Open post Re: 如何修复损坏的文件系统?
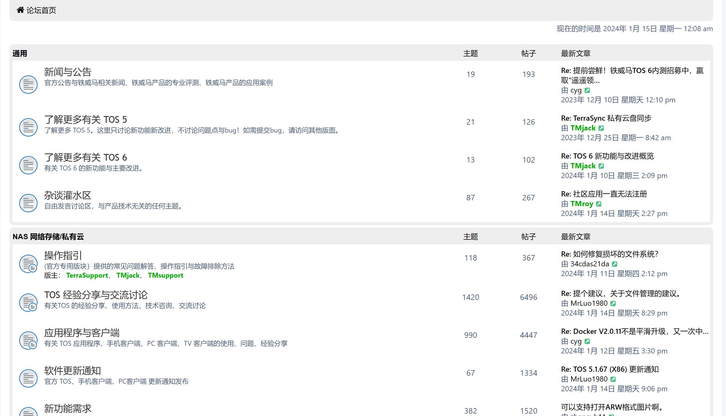 point(610,254)
